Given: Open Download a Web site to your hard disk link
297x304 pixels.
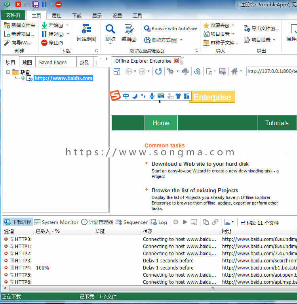Looking at the screenshot, I should pos(200,164).
